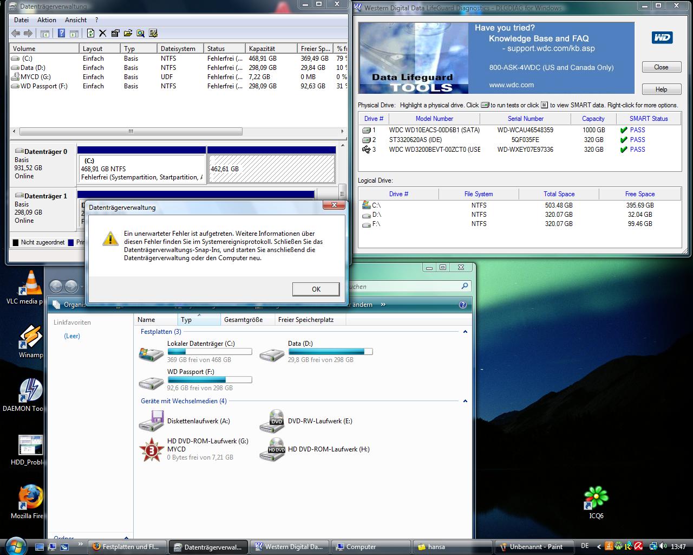
Task: Click the volume speaker tray icon
Action: (x=663, y=547)
